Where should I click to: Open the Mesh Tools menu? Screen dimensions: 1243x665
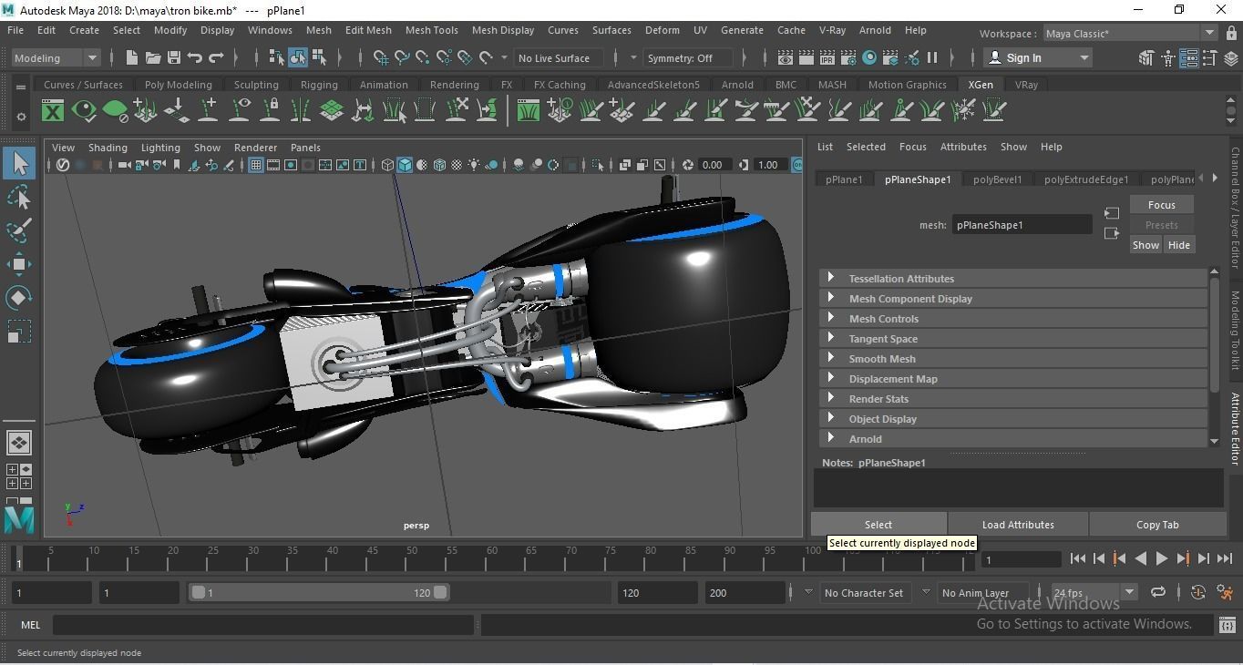tap(431, 30)
